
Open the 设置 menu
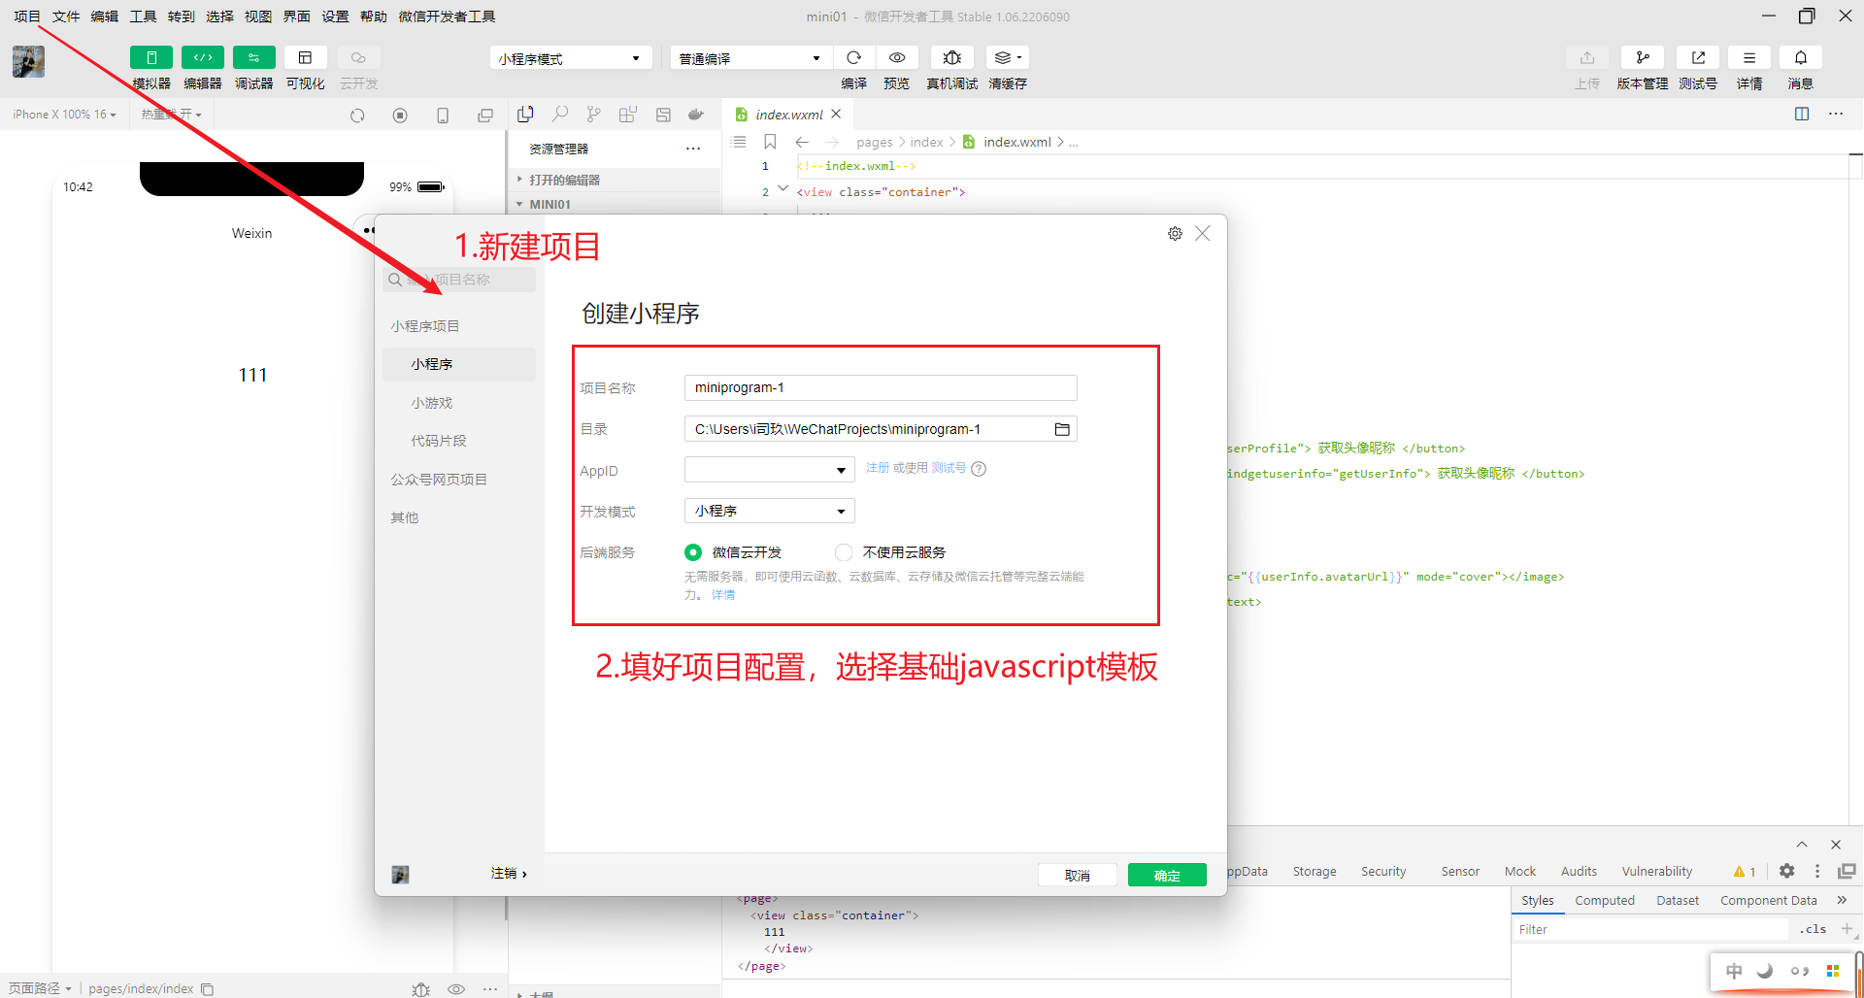pyautogui.click(x=335, y=17)
